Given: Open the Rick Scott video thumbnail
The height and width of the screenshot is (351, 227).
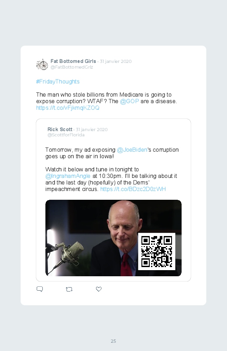Looking at the screenshot, I should pos(113,238).
